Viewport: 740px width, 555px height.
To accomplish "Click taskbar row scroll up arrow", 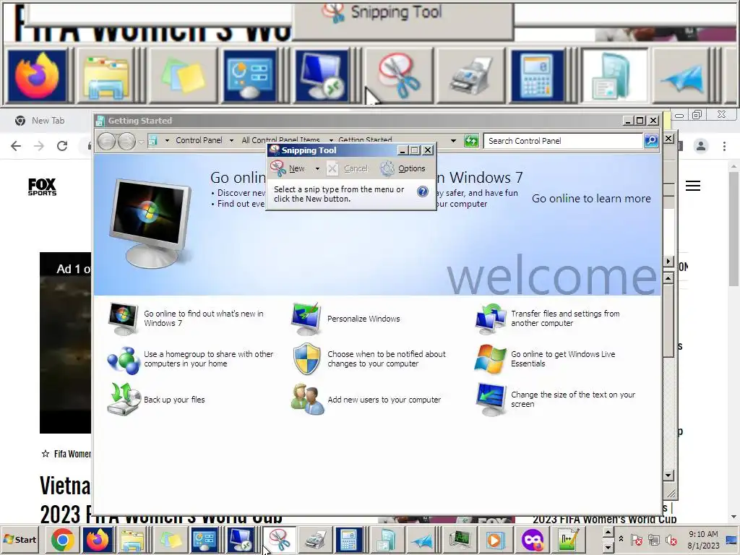I will tap(608, 533).
